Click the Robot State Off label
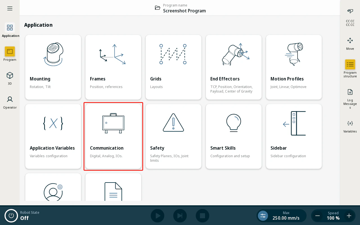This screenshot has width=360, height=225. point(30,215)
